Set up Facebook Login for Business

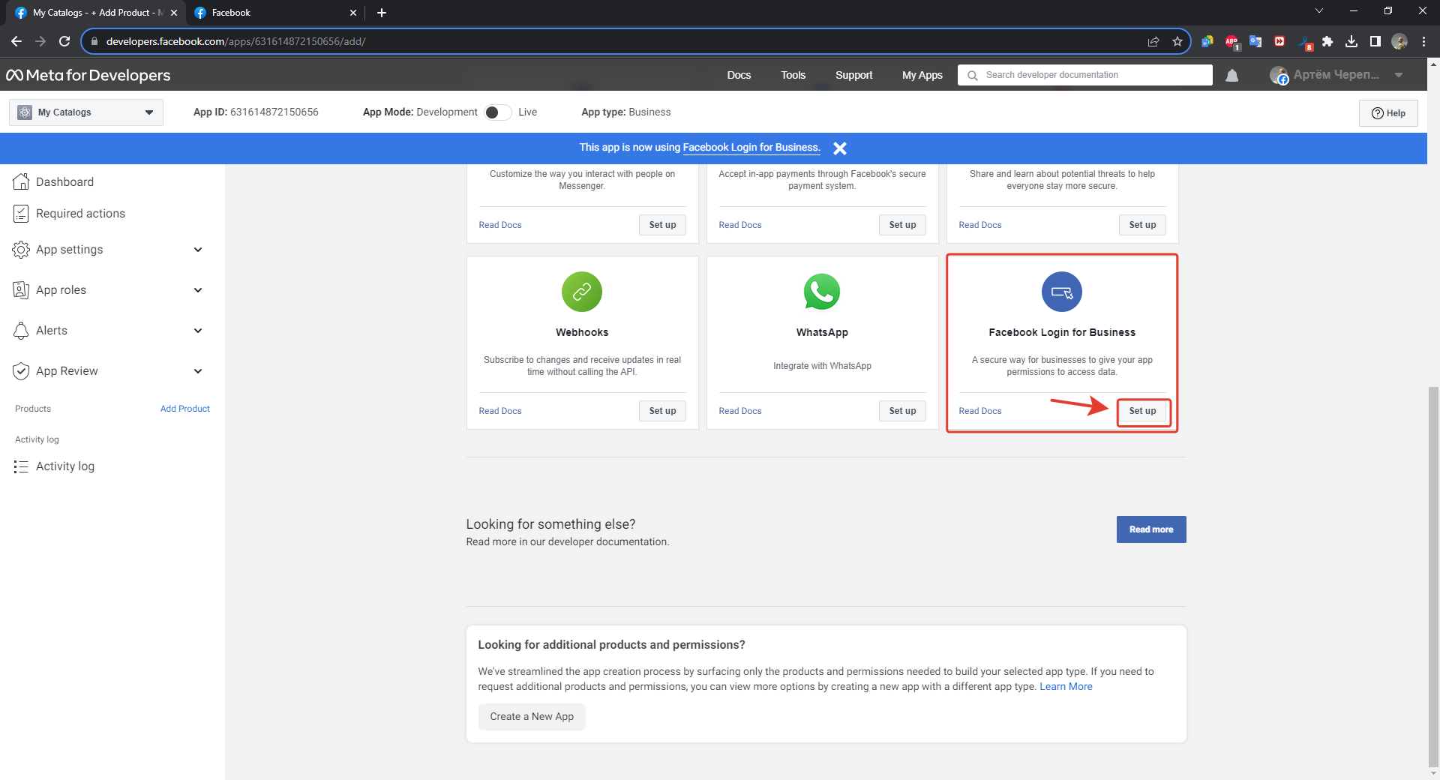click(x=1142, y=411)
